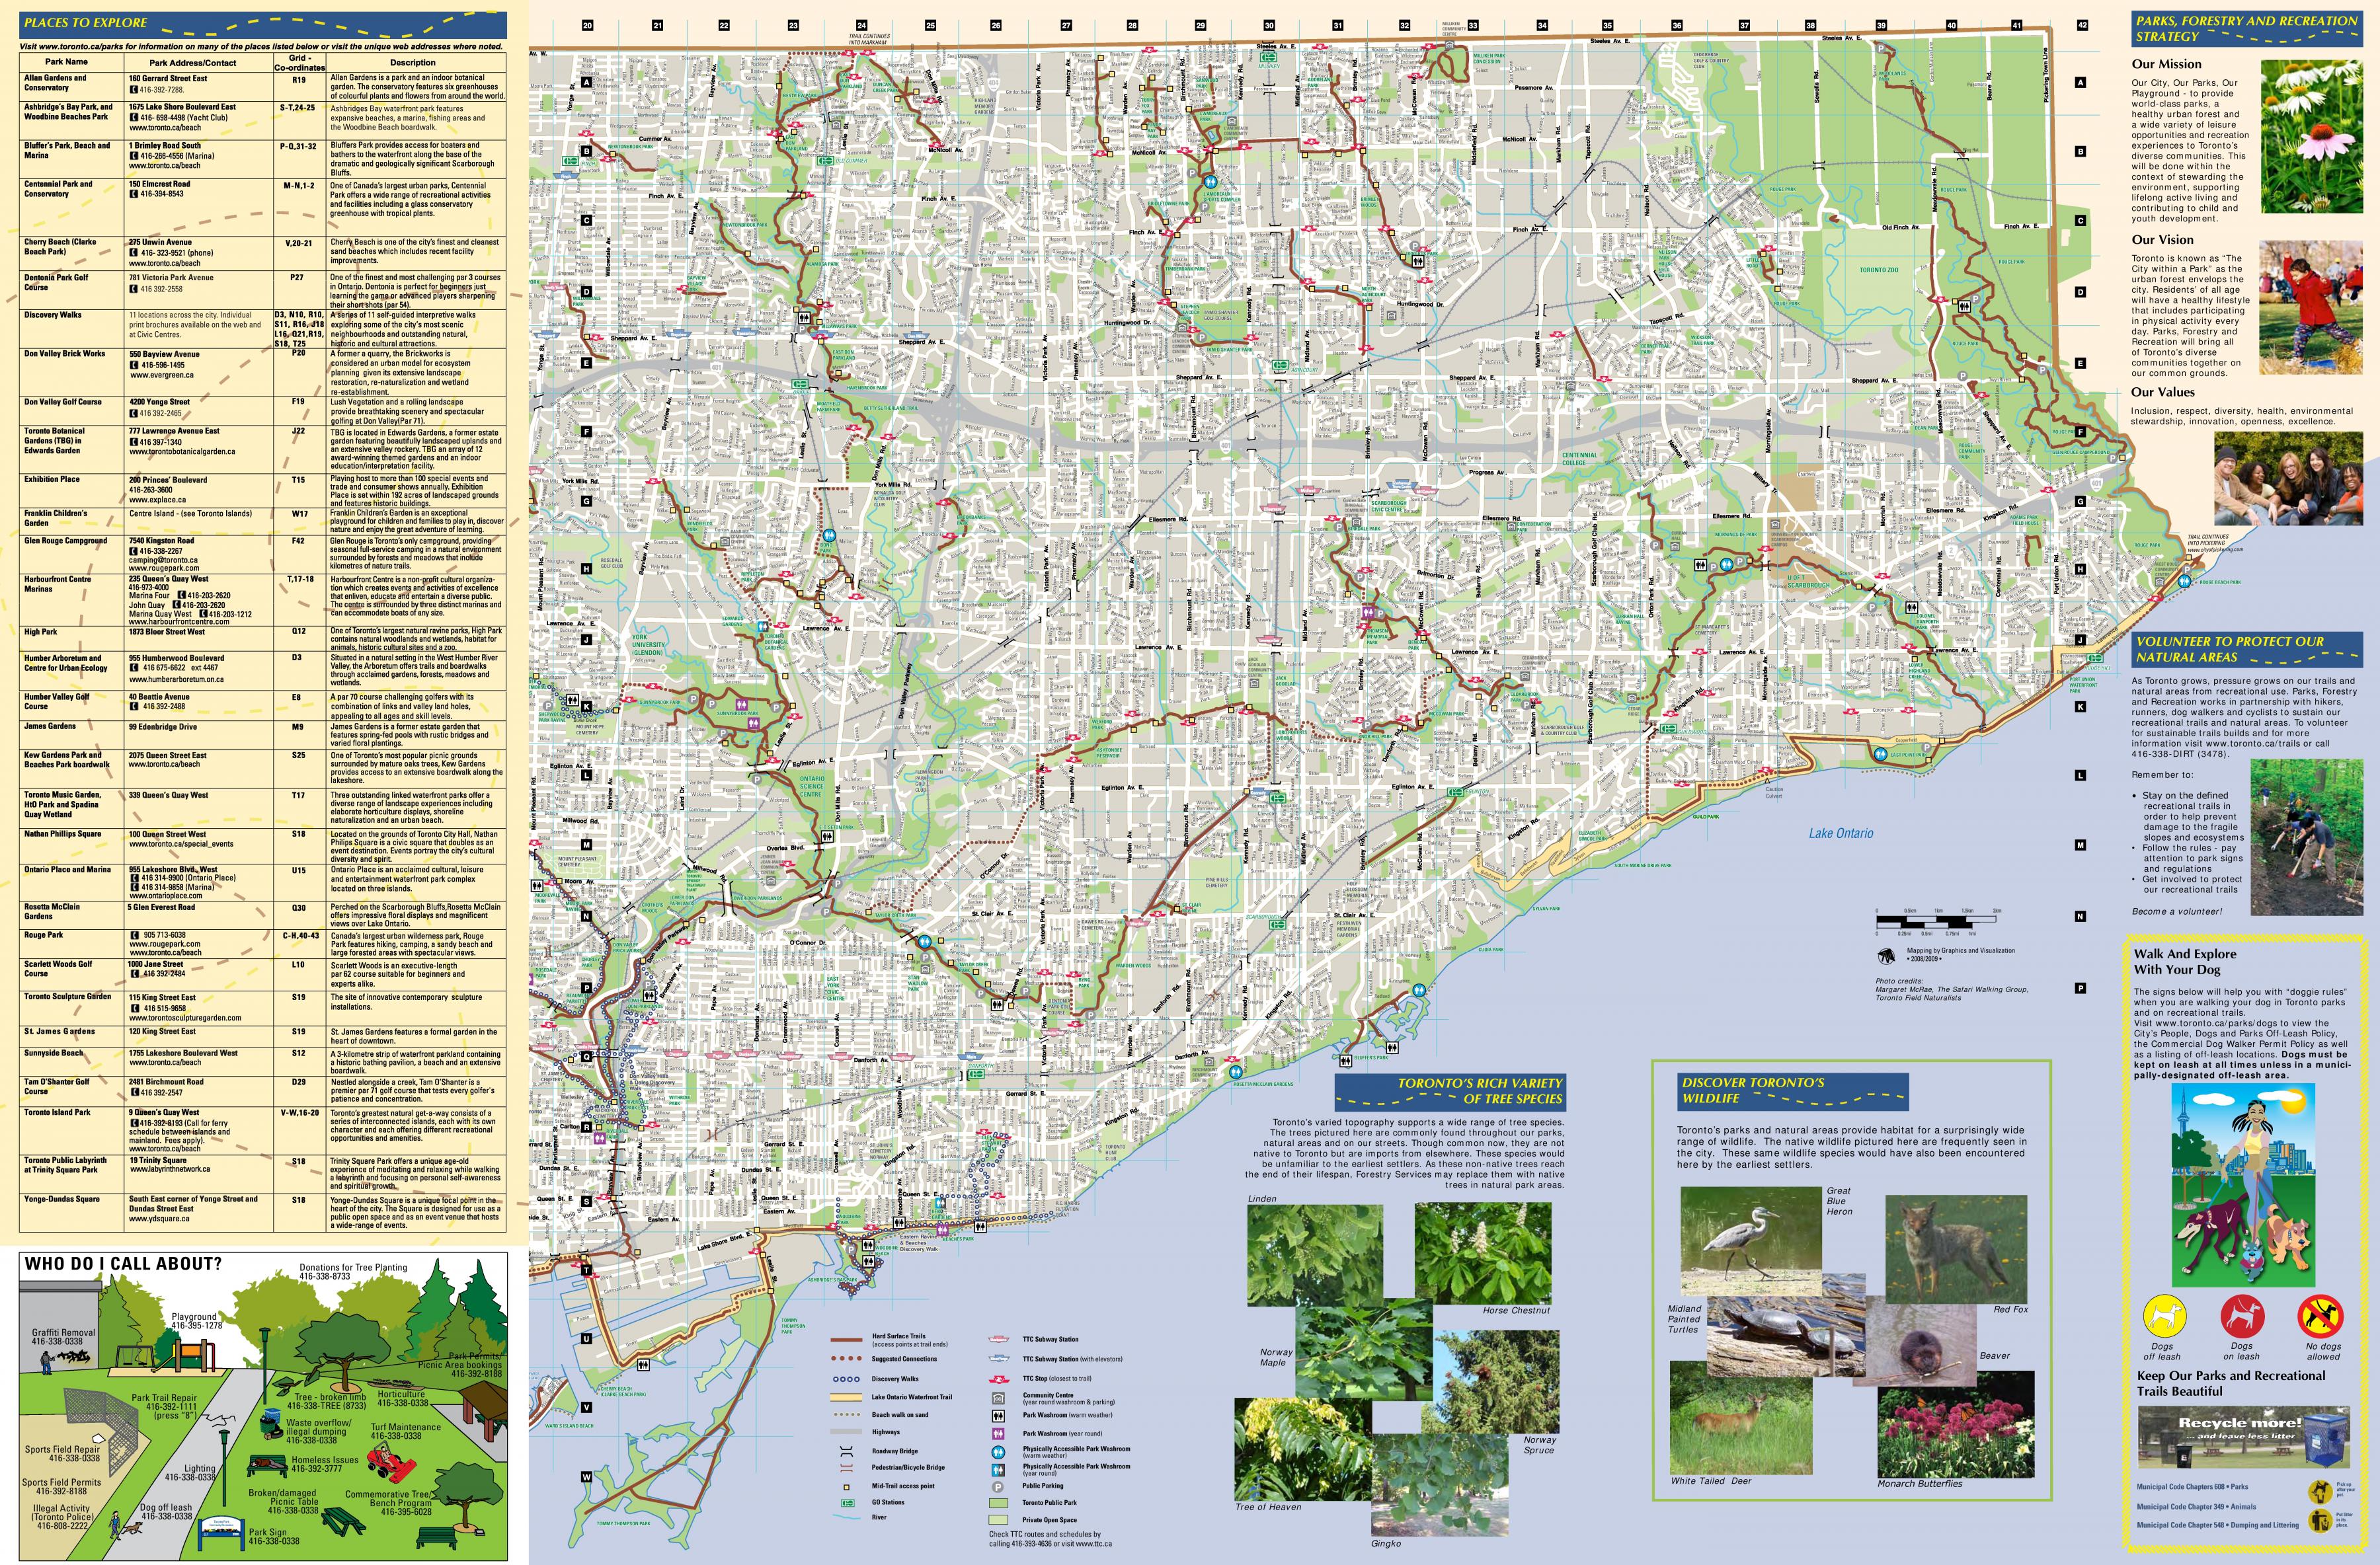This screenshot has width=2380, height=1565.
Task: Toggle the red Dogs on leash sign
Action: point(2242,1316)
